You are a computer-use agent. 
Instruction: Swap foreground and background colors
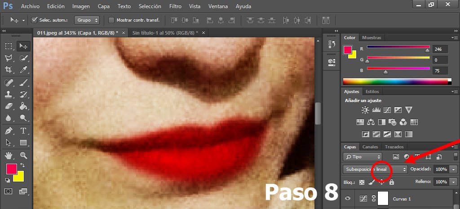click(x=22, y=165)
